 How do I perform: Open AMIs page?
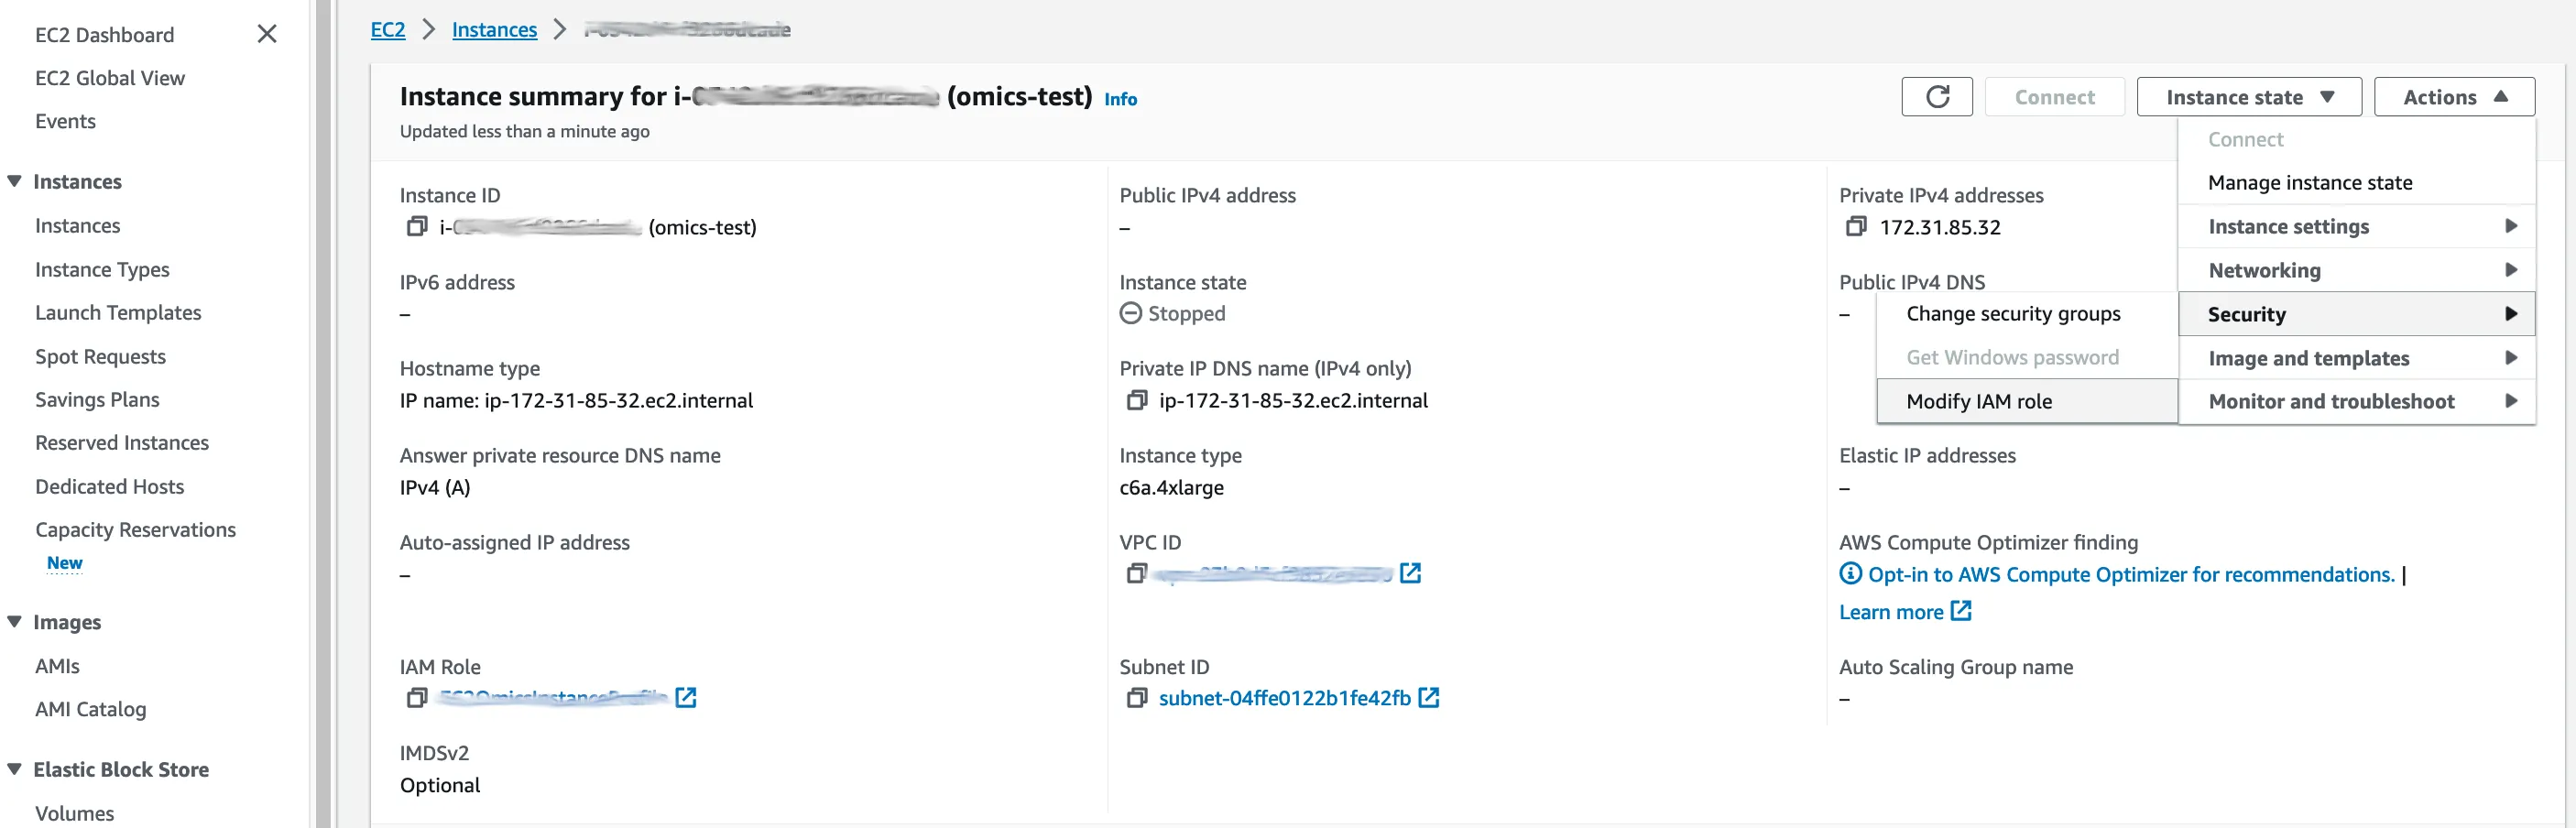[x=57, y=666]
